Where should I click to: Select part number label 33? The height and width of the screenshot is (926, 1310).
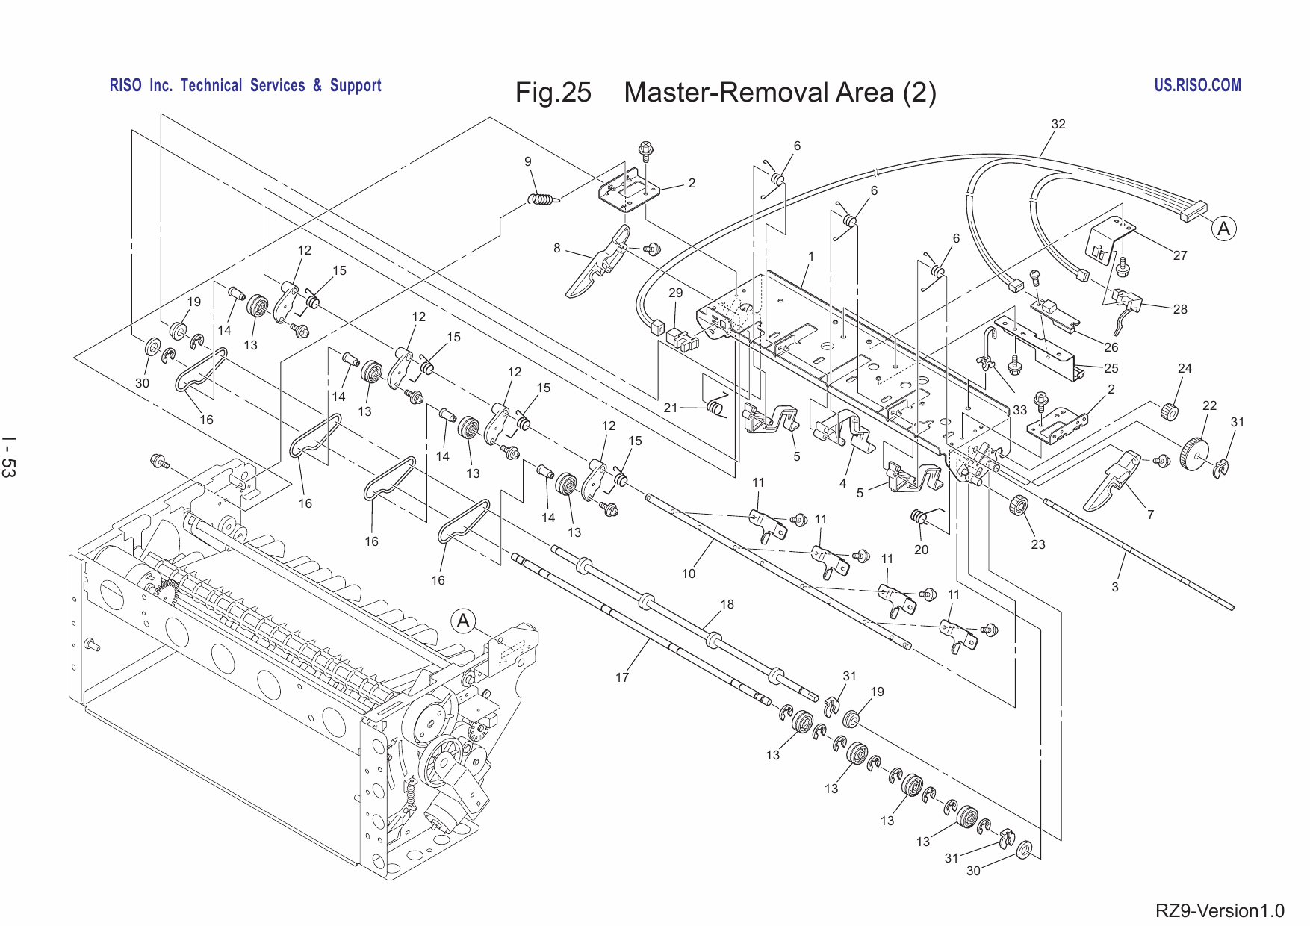(x=1019, y=410)
